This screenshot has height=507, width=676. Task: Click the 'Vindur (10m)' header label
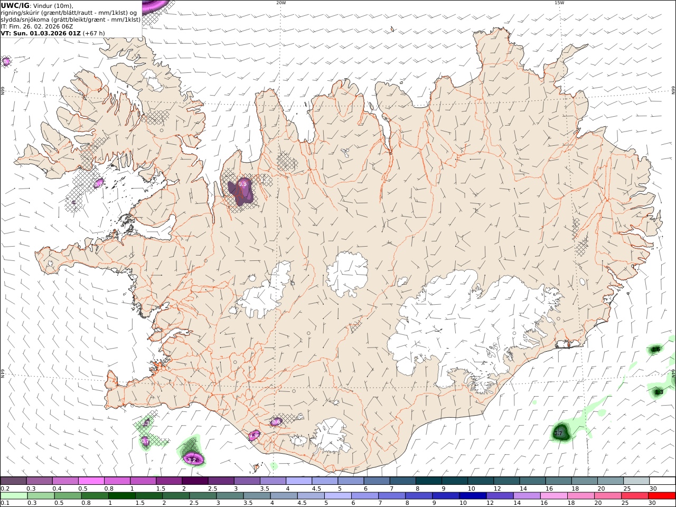(x=53, y=6)
